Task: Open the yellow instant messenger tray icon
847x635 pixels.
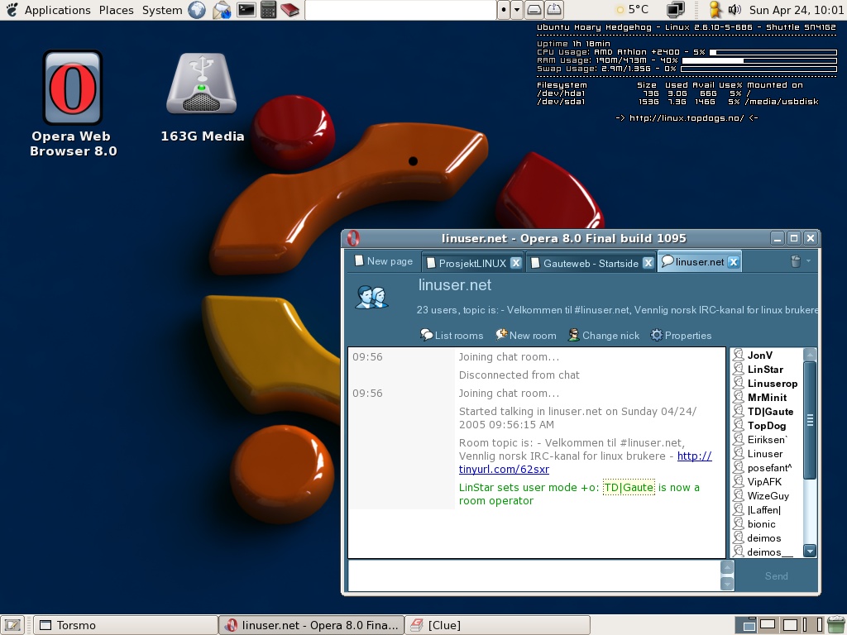Action: [715, 10]
